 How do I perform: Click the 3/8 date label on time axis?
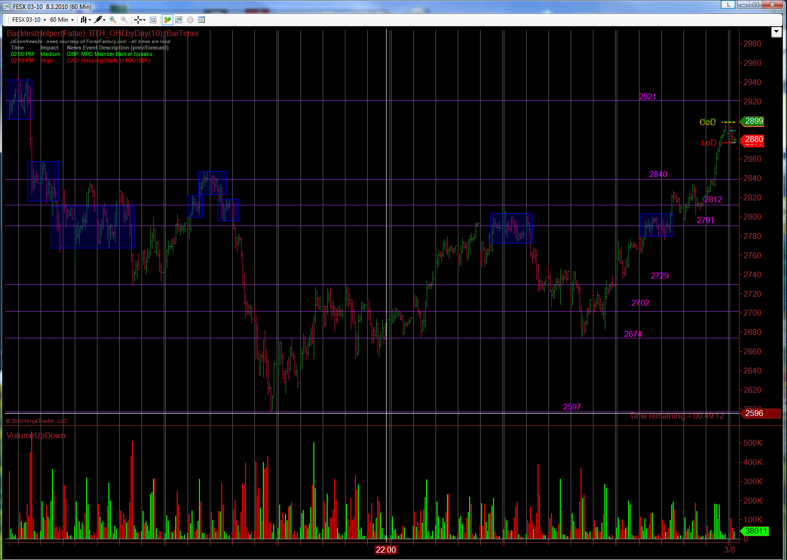[x=730, y=550]
